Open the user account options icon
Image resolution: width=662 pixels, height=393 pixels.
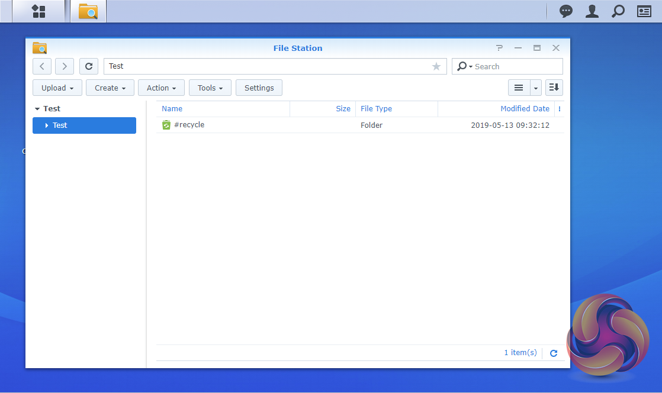point(592,11)
